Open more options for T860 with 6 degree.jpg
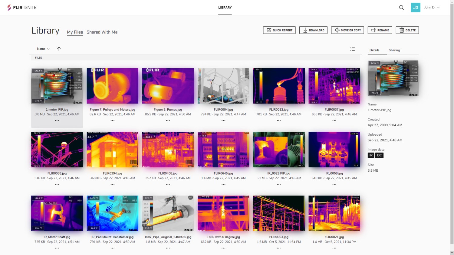Viewport: 454px width, 255px height. [x=223, y=248]
